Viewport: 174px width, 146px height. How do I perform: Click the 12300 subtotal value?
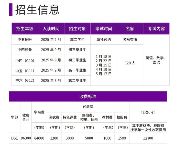click(x=148, y=138)
